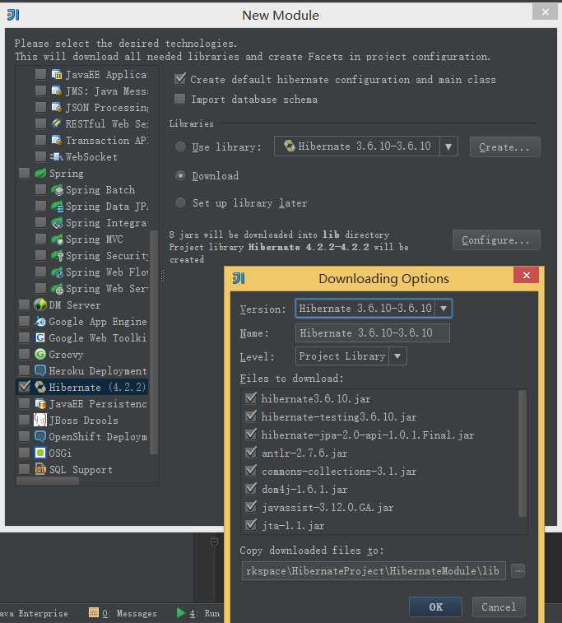Screen dimensions: 562x623
Task: Uncheck hibernate3.6.10.jar file checkbox
Action: click(x=251, y=398)
